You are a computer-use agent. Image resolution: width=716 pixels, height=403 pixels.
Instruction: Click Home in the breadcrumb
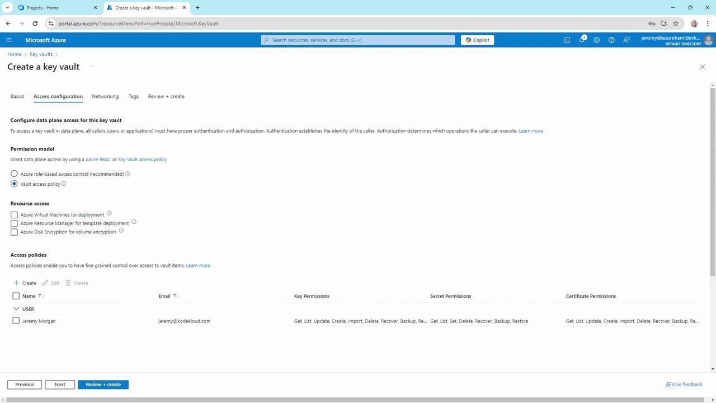point(15,54)
